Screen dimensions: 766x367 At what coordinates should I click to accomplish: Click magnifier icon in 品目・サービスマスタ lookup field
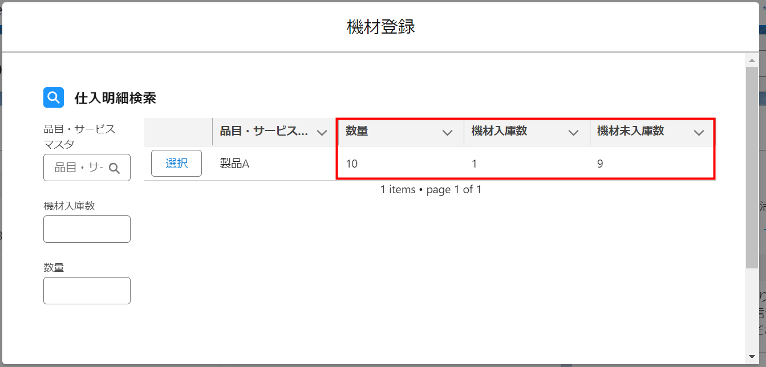coord(114,168)
